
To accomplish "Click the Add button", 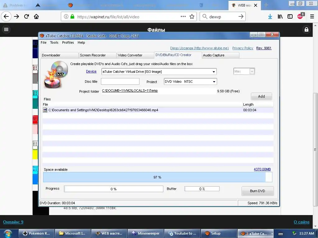I will coord(261,96).
